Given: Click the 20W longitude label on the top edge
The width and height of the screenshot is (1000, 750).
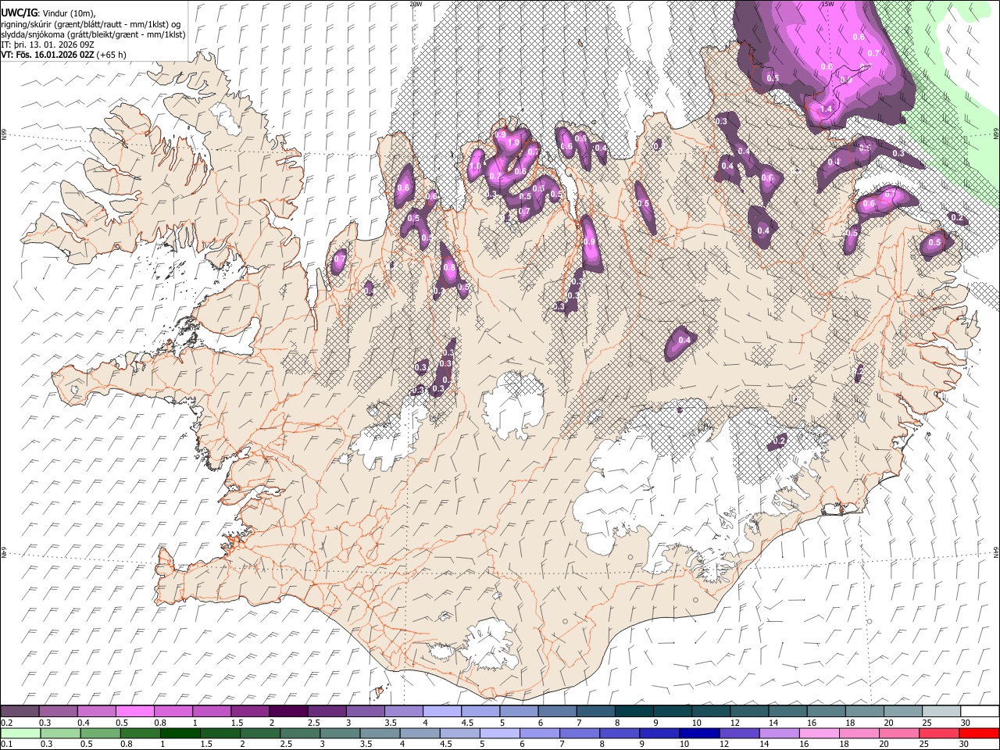Looking at the screenshot, I should coord(416,4).
